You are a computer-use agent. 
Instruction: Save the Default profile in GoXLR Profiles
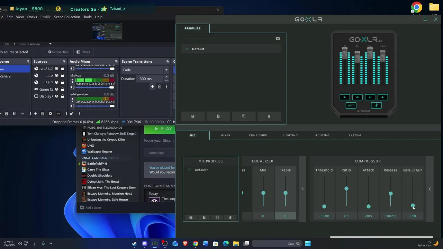[193, 116]
